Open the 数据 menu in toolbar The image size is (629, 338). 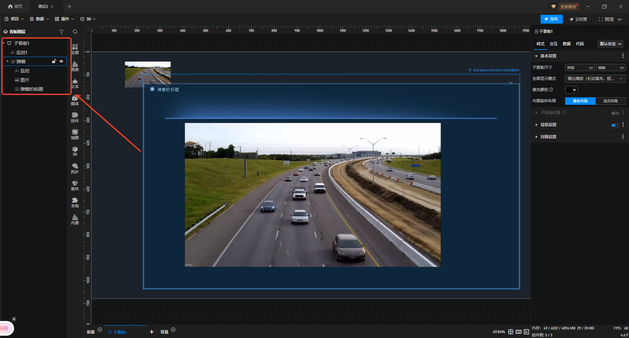(x=39, y=19)
